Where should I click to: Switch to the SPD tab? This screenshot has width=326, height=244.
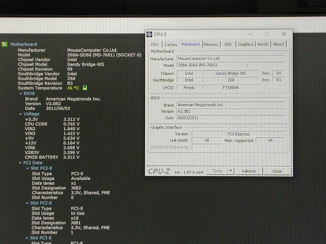tap(228, 44)
